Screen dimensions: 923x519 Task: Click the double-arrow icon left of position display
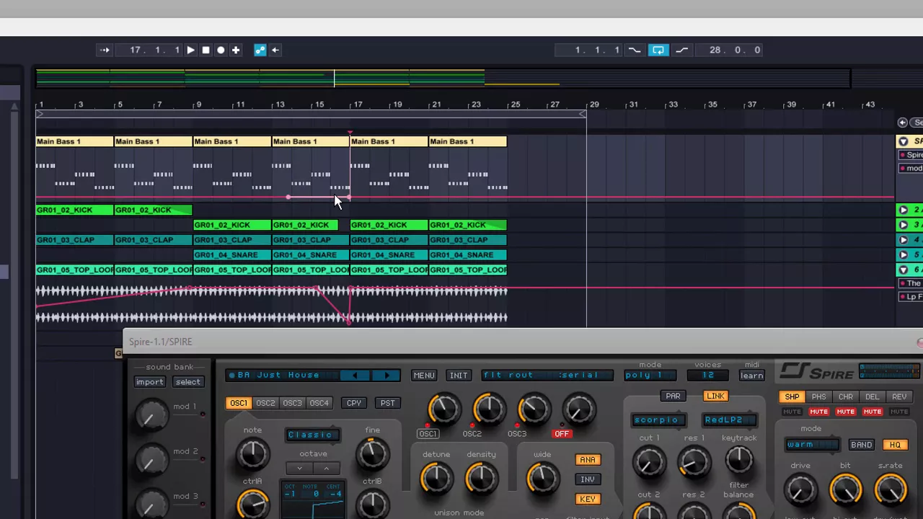[105, 50]
